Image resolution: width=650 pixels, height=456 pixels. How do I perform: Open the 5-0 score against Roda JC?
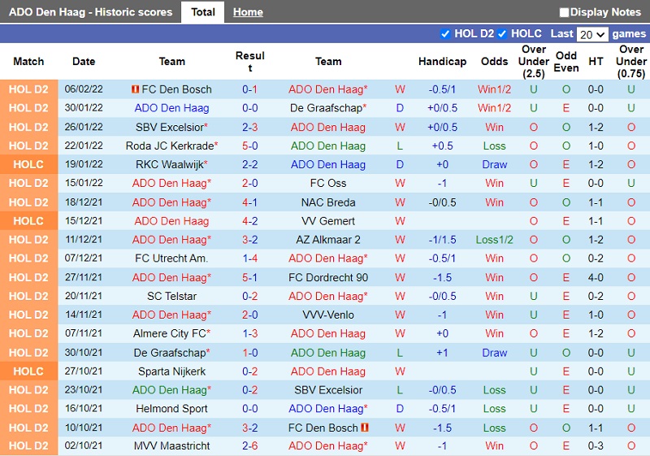click(x=250, y=146)
